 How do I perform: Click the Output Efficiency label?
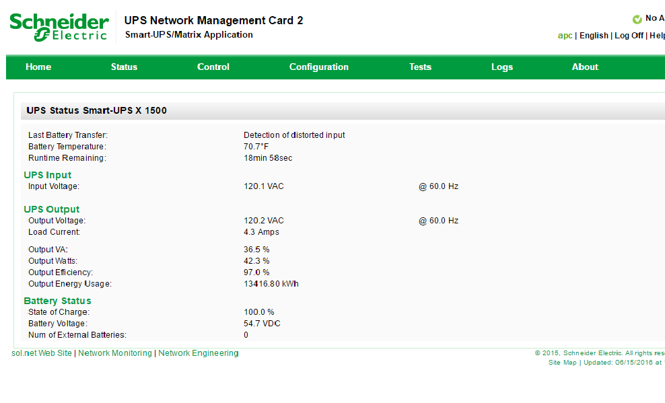pos(61,272)
